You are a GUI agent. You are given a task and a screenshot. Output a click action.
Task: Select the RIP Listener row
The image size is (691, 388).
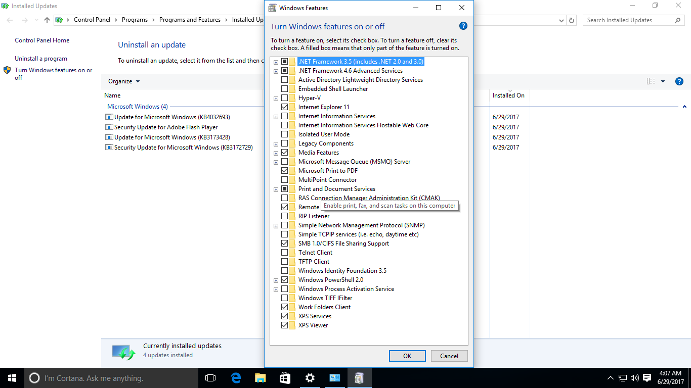314,216
